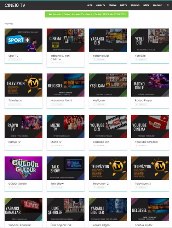Click the edit pencil under Televizyon

pyautogui.click(x=10, y=104)
